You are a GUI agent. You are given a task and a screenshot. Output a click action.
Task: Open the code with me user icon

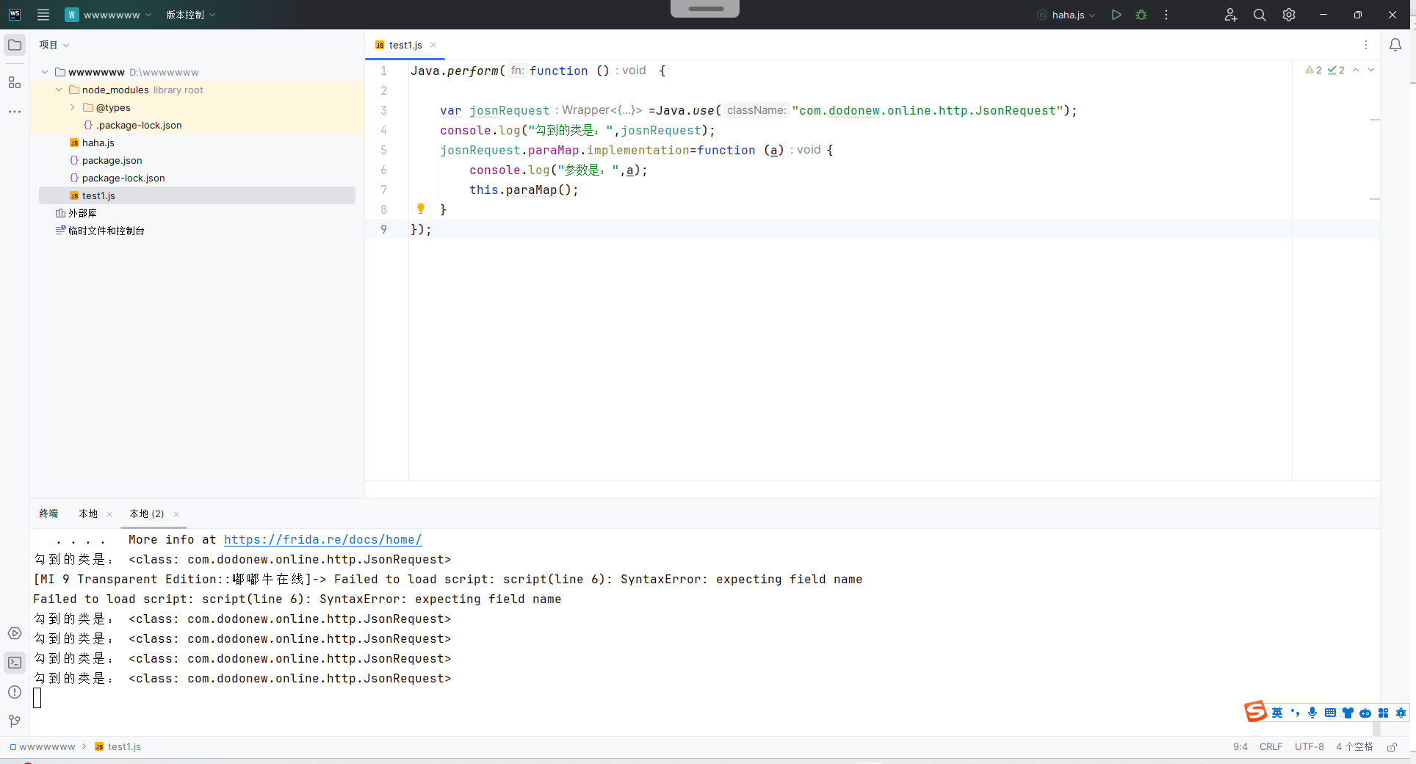[x=1231, y=15]
